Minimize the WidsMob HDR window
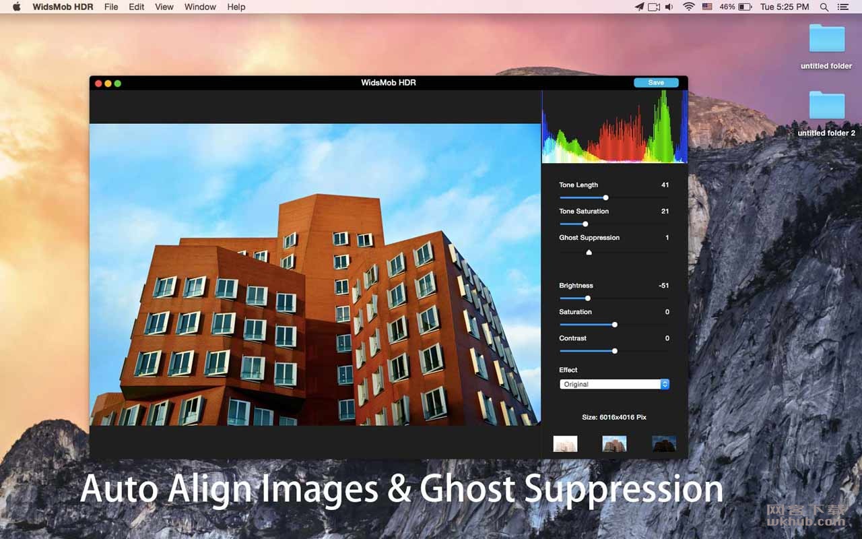The image size is (862, 539). point(108,83)
